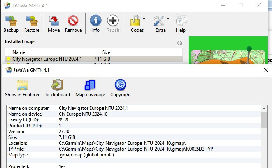Image resolution: width=272 pixels, height=168 pixels.
Task: Open the Codes dropdown arrow
Action: (x=144, y=19)
